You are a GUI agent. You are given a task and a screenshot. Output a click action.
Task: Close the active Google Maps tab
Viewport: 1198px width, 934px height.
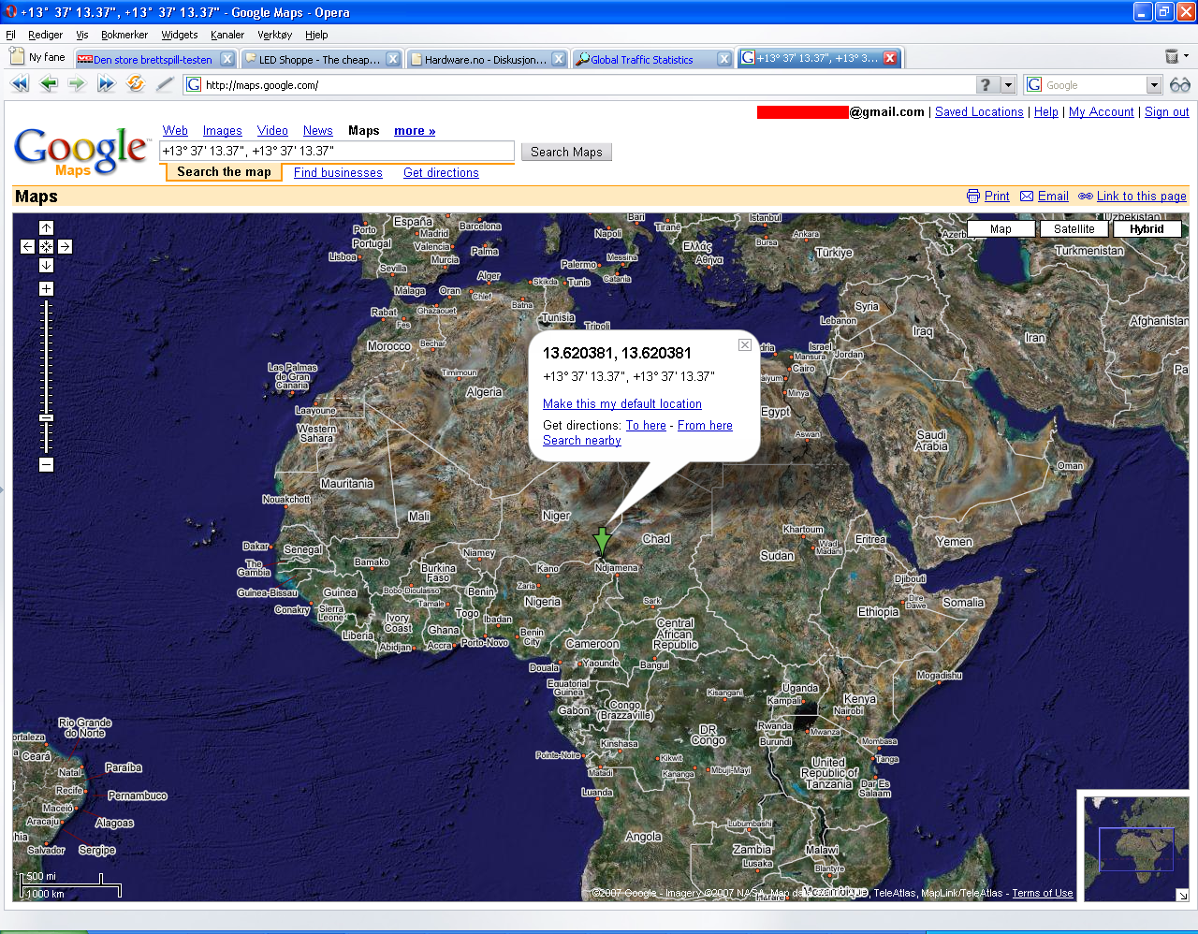[890, 58]
